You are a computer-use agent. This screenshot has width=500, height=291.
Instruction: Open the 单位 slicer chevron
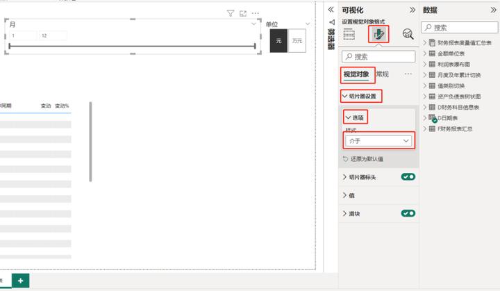point(308,24)
